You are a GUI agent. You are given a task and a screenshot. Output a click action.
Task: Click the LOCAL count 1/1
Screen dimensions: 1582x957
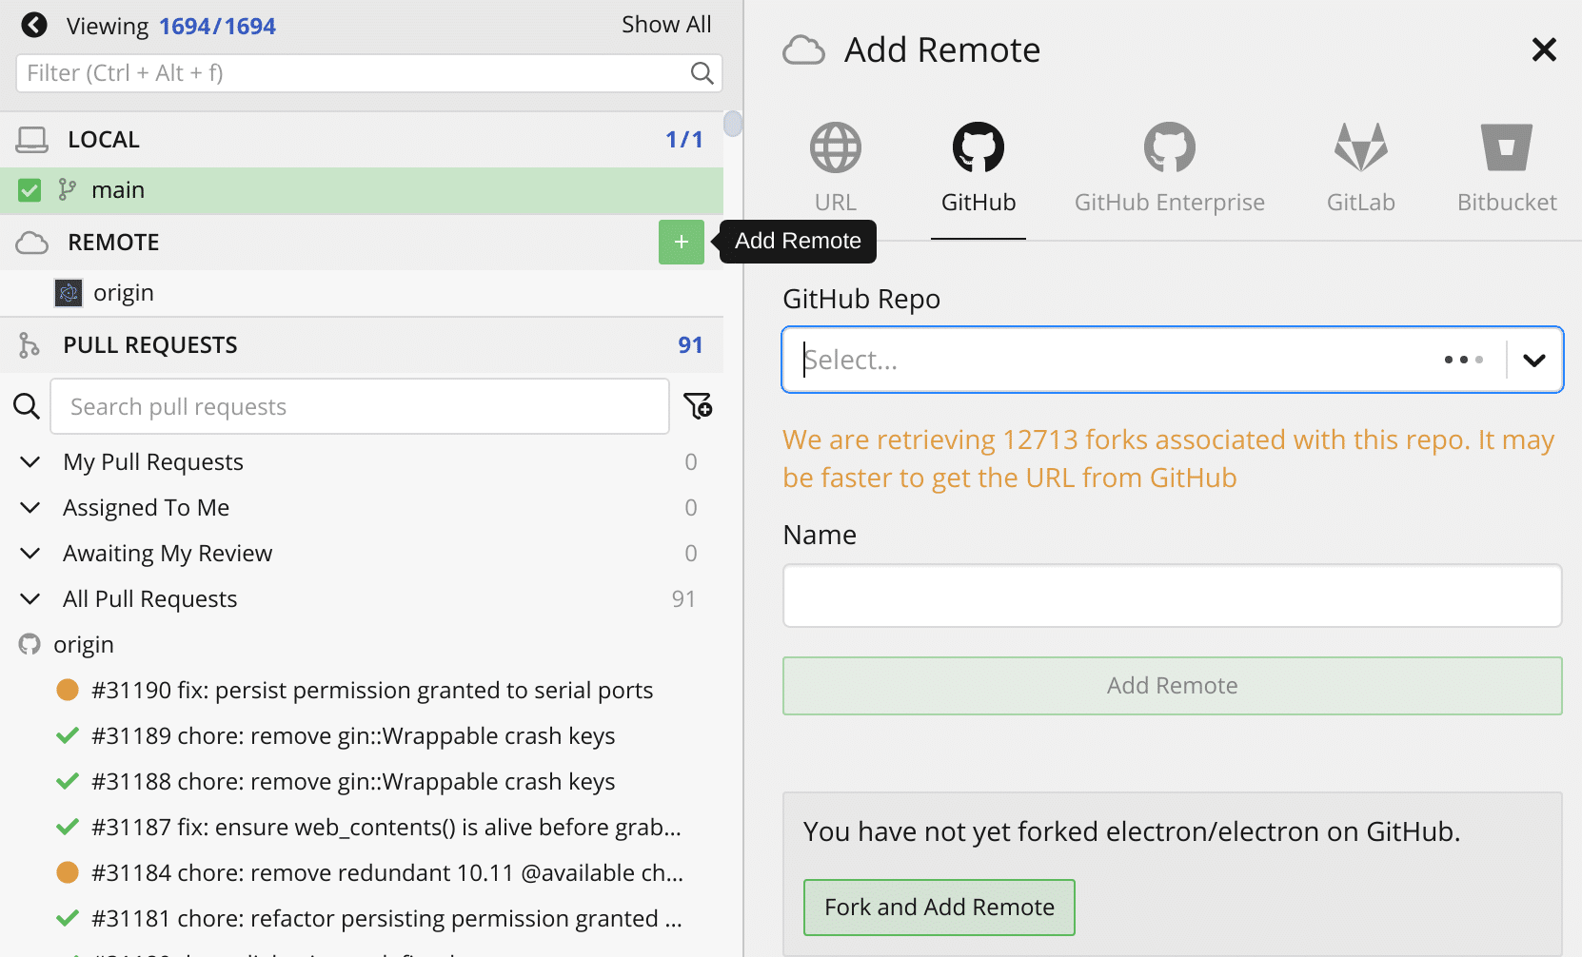coord(684,140)
